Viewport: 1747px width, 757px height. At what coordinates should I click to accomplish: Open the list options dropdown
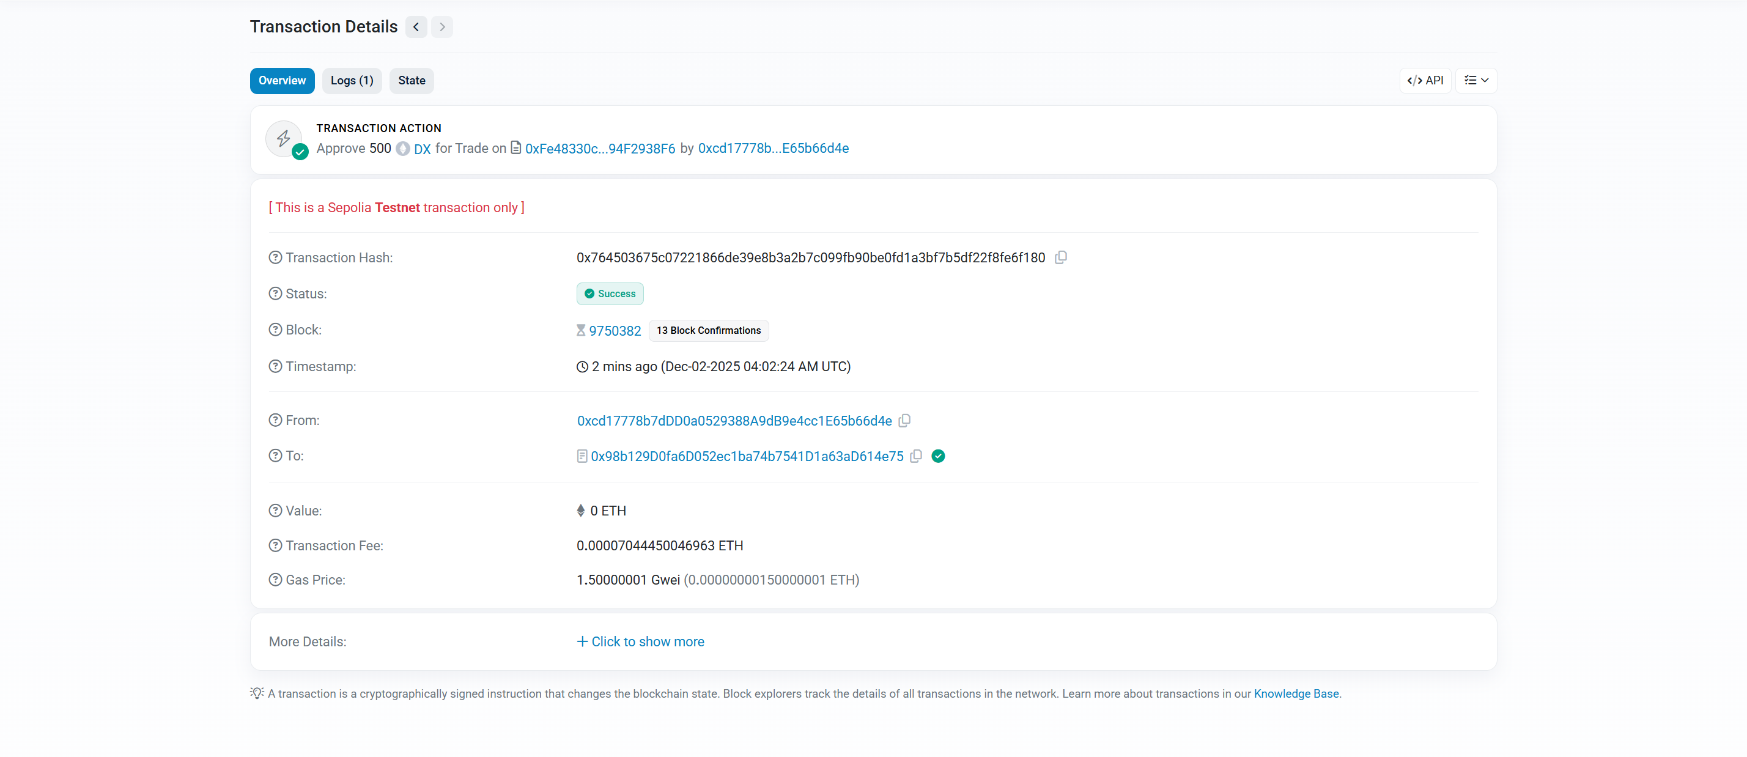(x=1476, y=81)
